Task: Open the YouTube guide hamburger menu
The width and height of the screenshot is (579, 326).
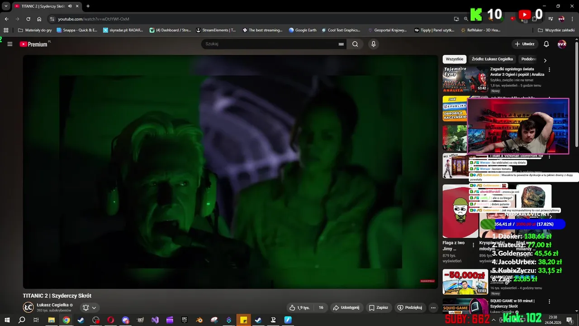Action: 10,44
